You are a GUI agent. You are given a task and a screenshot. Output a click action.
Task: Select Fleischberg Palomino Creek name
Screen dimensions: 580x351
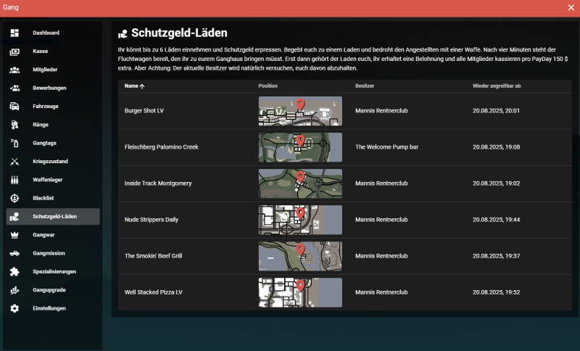coord(161,146)
